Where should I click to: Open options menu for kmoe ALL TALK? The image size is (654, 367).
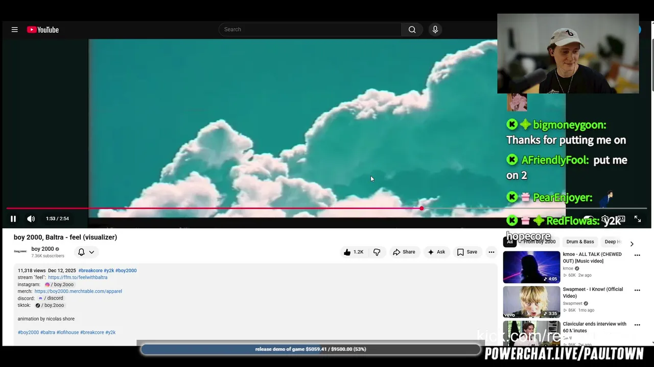click(637, 255)
